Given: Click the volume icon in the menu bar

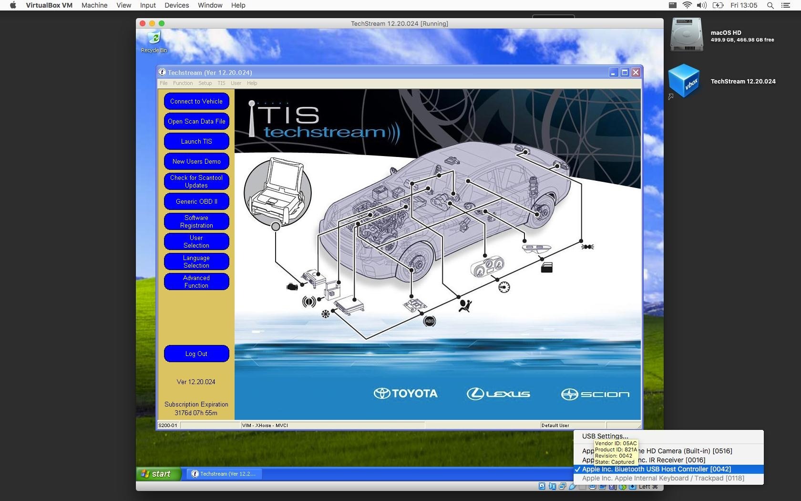Looking at the screenshot, I should 701,5.
